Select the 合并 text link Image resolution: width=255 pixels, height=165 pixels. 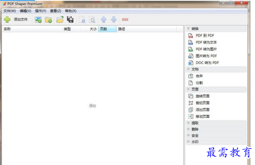coord(199,76)
